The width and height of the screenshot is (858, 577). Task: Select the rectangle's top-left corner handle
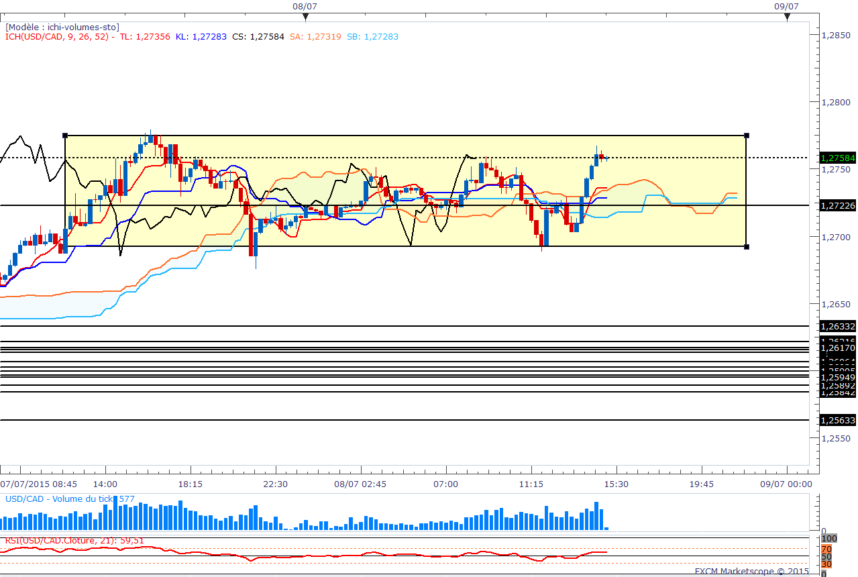click(65, 136)
